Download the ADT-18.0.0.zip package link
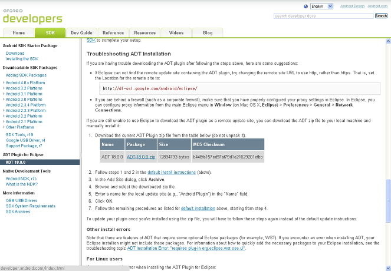 141,157
